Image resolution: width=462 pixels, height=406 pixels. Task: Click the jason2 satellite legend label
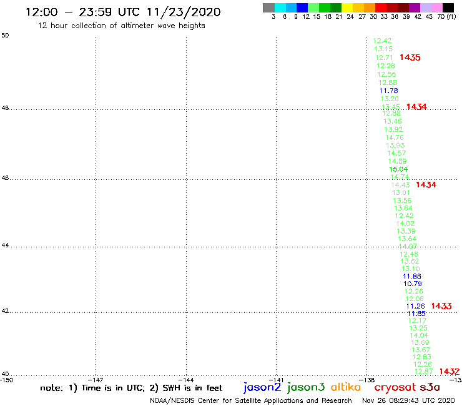coord(262,387)
